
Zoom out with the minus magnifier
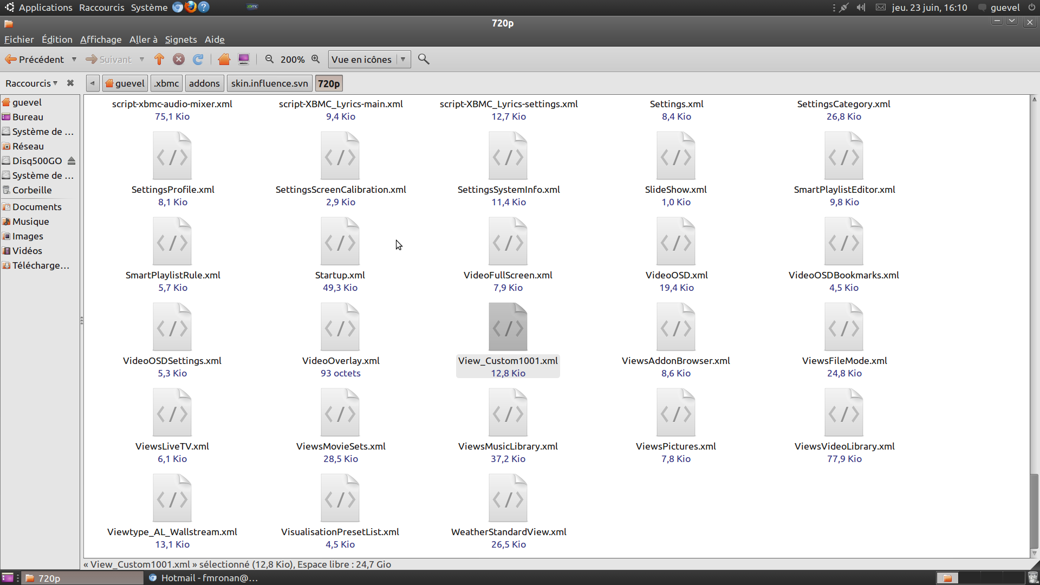(x=269, y=60)
